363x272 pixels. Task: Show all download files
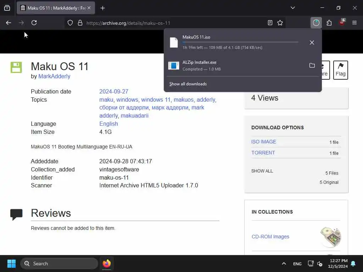point(262,171)
